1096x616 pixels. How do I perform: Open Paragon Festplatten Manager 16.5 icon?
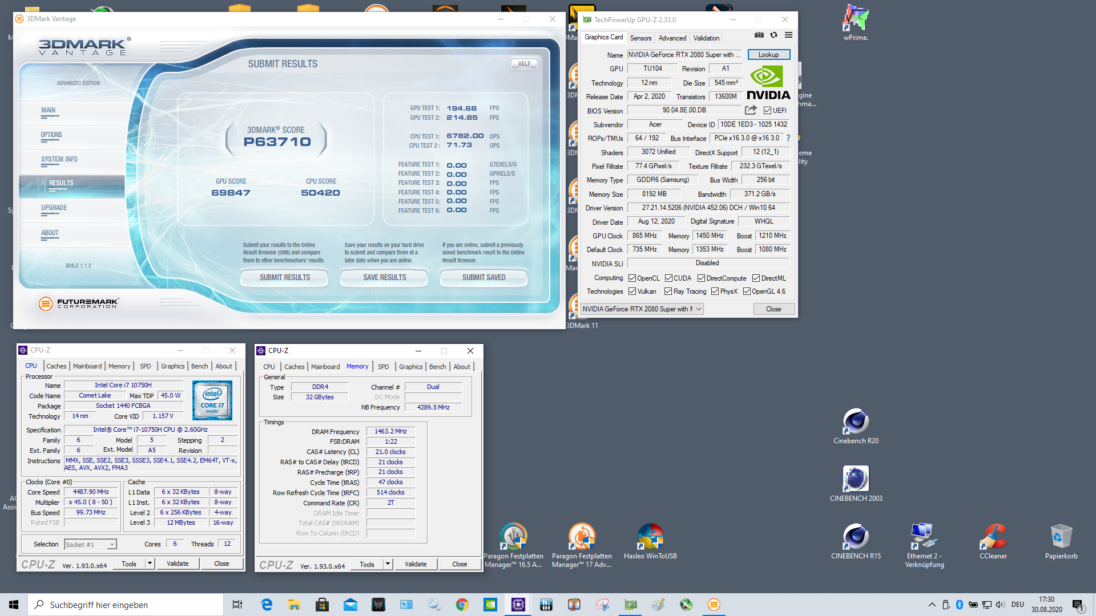click(x=513, y=545)
